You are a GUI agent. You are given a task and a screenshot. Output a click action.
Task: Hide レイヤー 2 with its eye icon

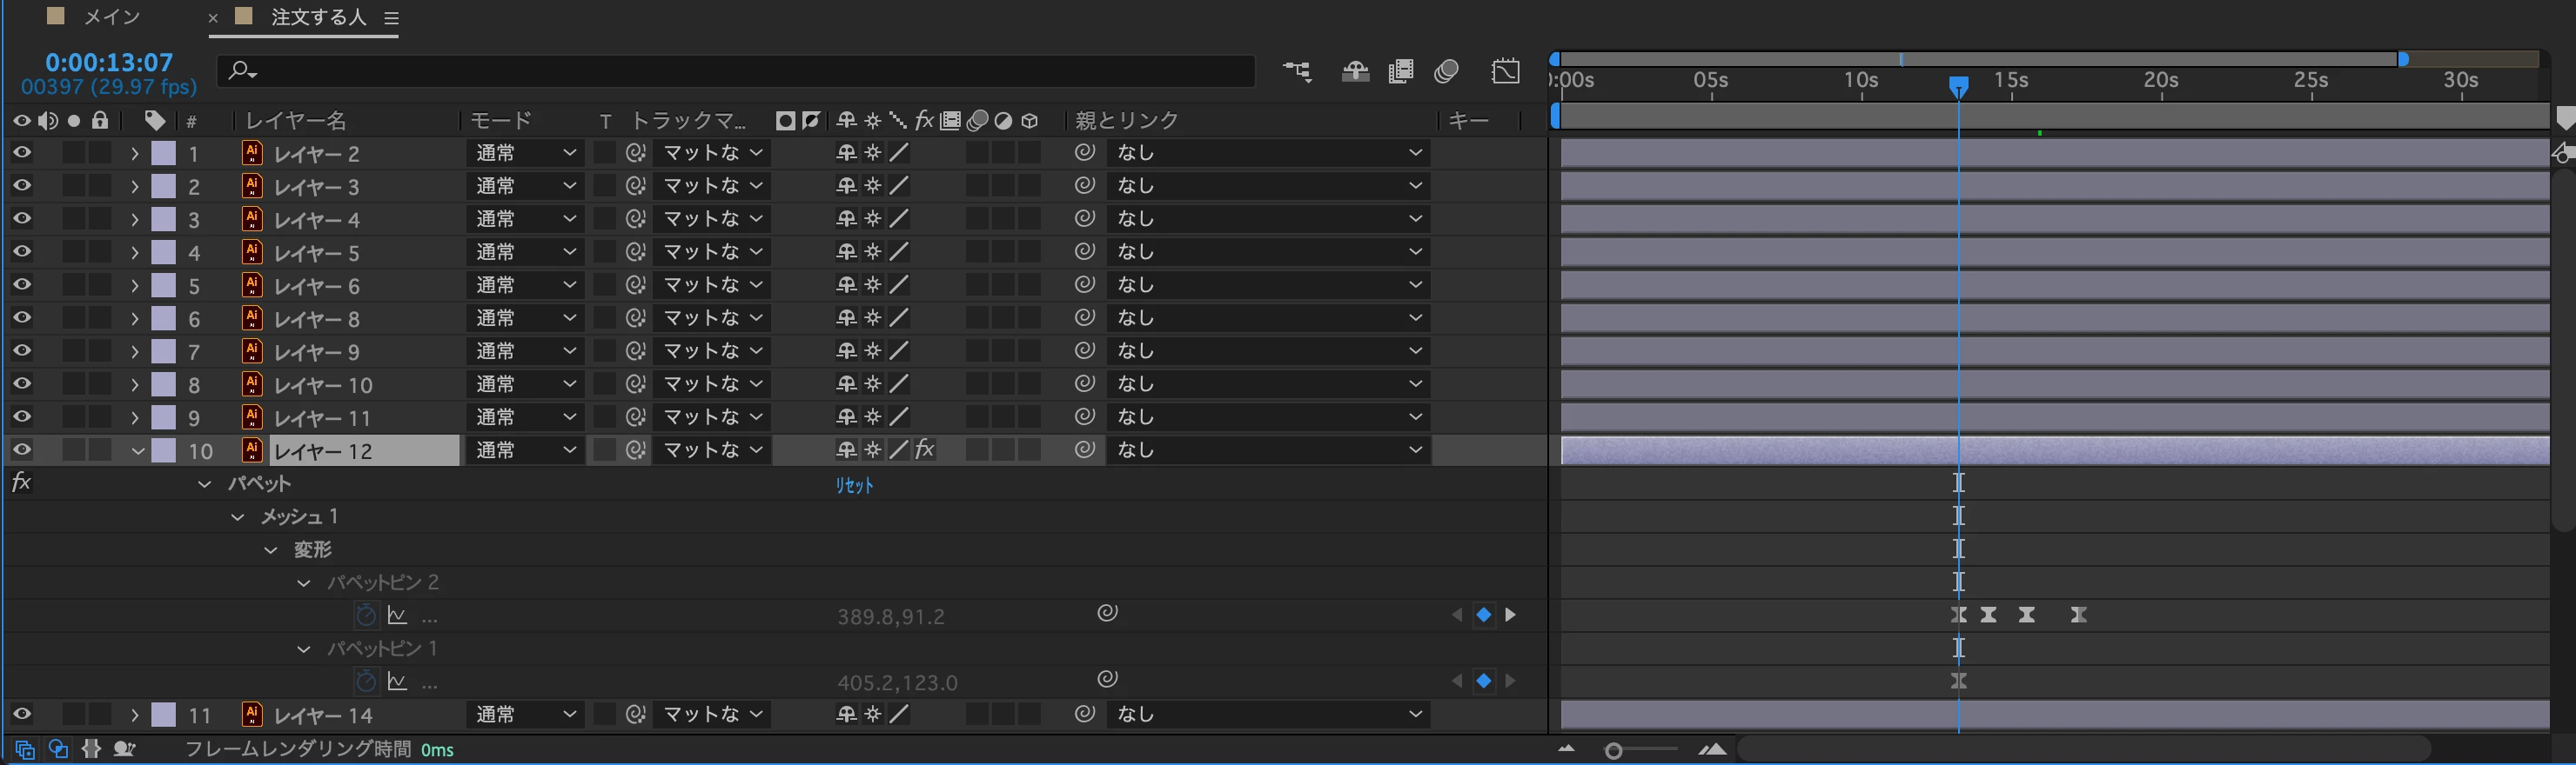pos(21,153)
